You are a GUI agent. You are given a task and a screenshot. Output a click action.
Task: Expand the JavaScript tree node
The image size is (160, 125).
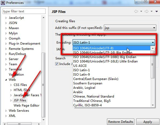[x=6, y=18]
